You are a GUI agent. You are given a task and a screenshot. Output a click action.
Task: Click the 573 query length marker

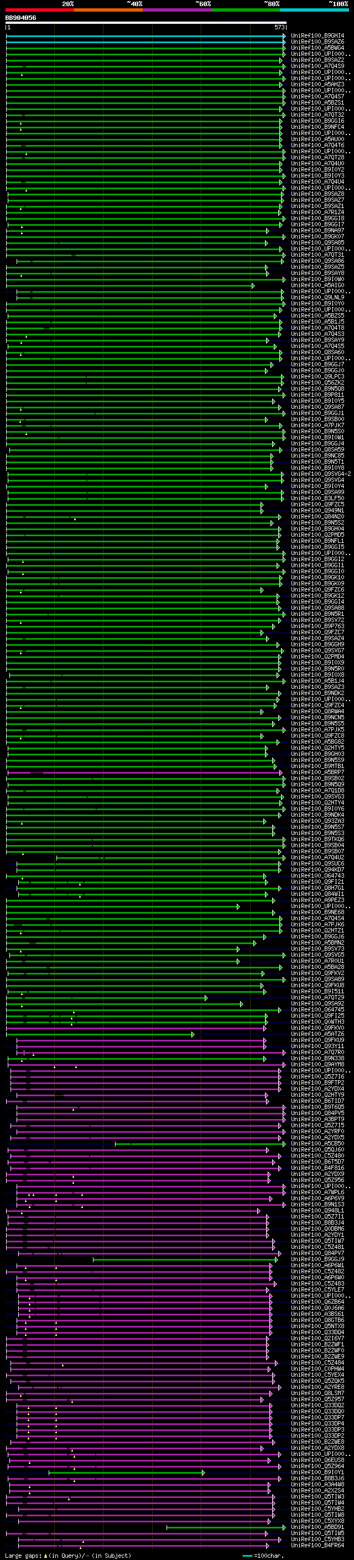tap(279, 27)
